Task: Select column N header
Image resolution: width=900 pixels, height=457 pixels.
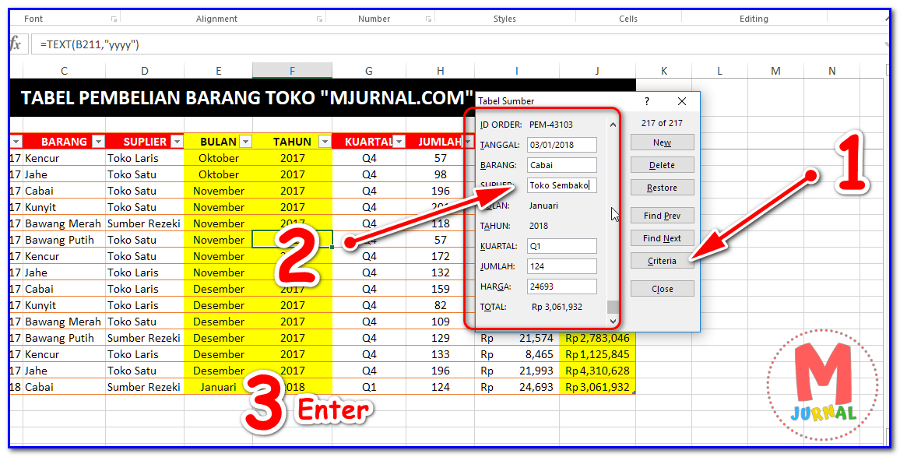Action: pyautogui.click(x=831, y=71)
